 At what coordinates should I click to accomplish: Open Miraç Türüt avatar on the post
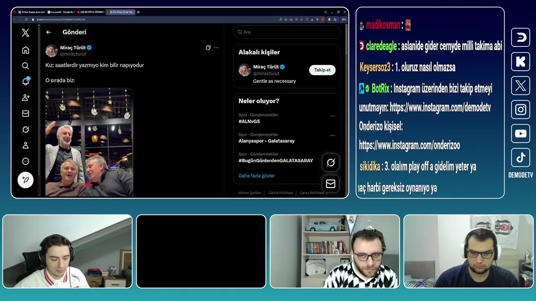(x=52, y=51)
